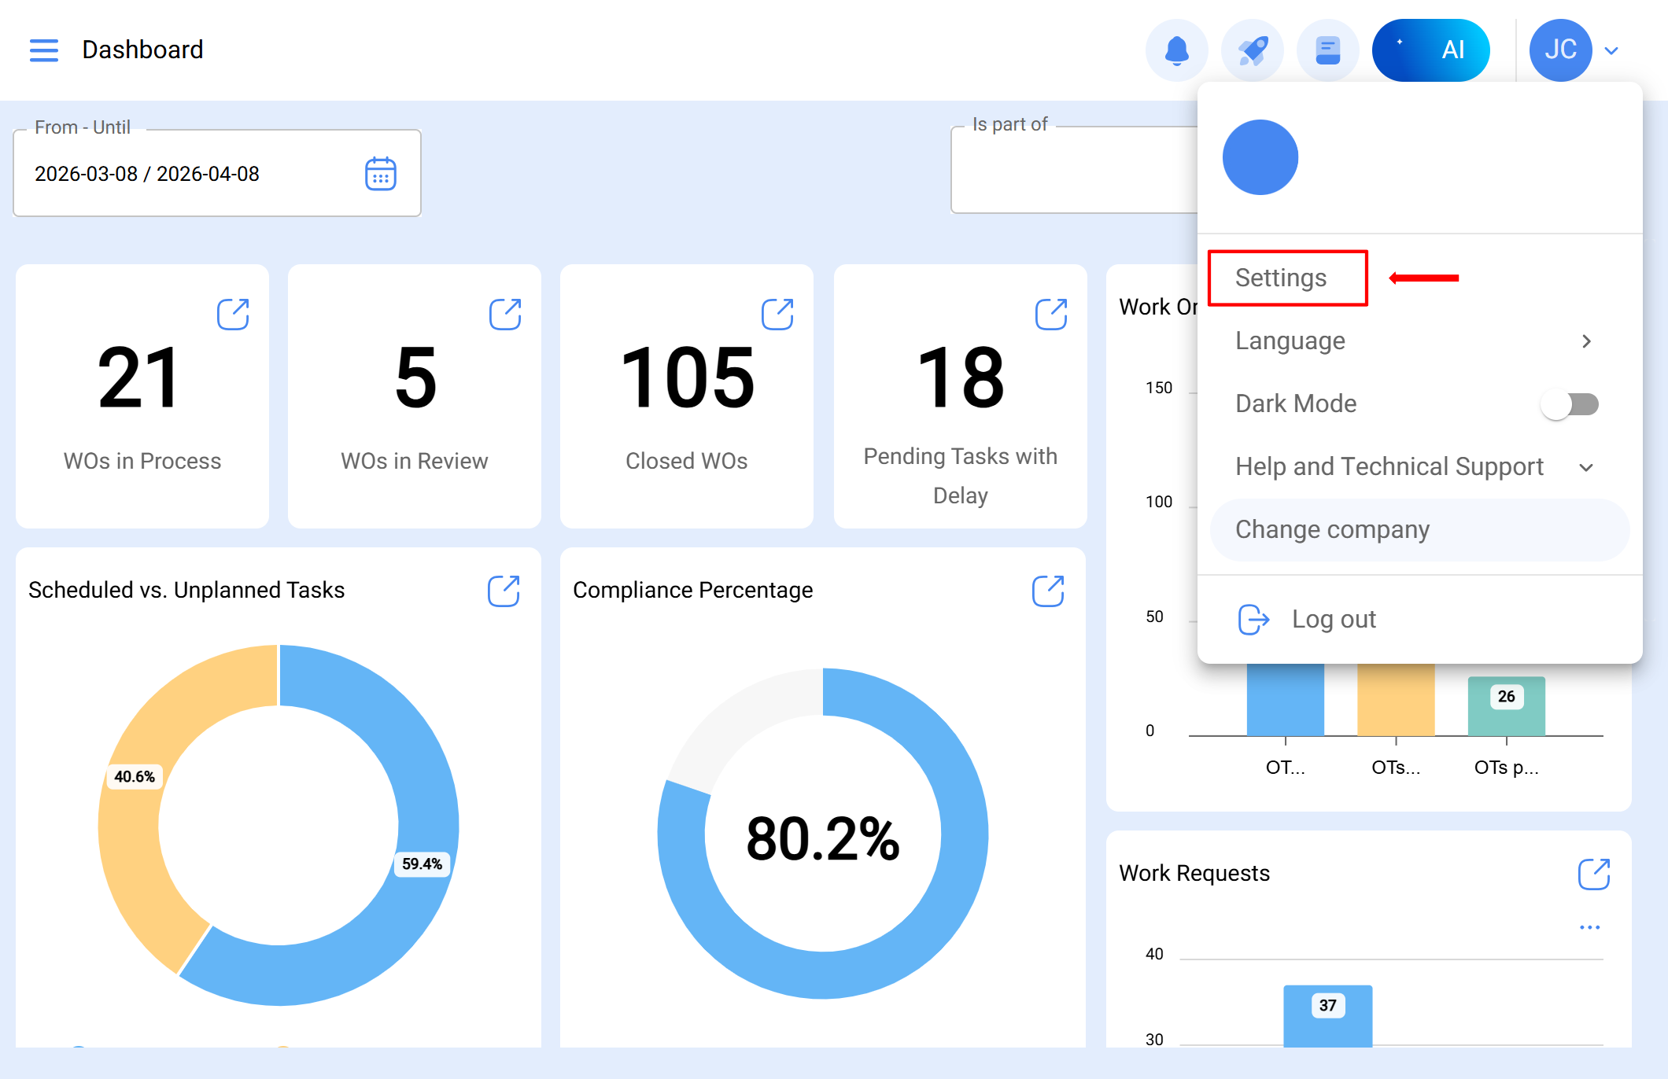Viewport: 1668px width, 1079px height.
Task: Open the Closed WOs card link icon
Action: point(777,314)
